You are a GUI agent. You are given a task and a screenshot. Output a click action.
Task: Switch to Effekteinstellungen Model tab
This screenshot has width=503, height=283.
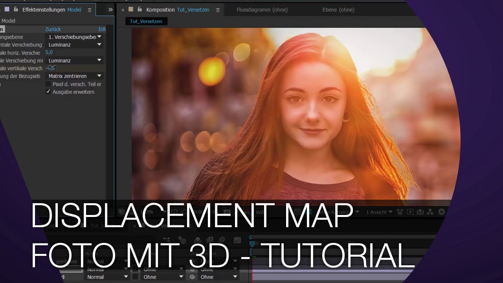pyautogui.click(x=52, y=10)
